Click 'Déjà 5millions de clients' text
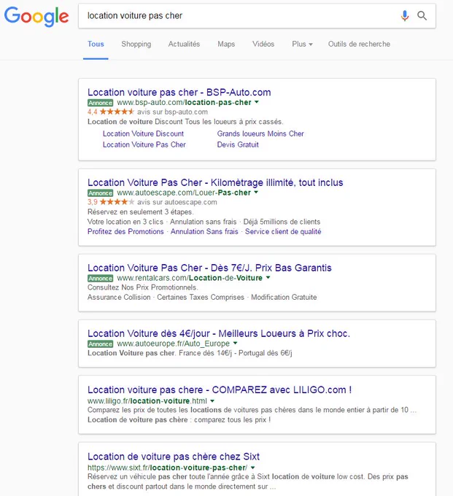Image resolution: width=453 pixels, height=496 pixels. point(282,222)
